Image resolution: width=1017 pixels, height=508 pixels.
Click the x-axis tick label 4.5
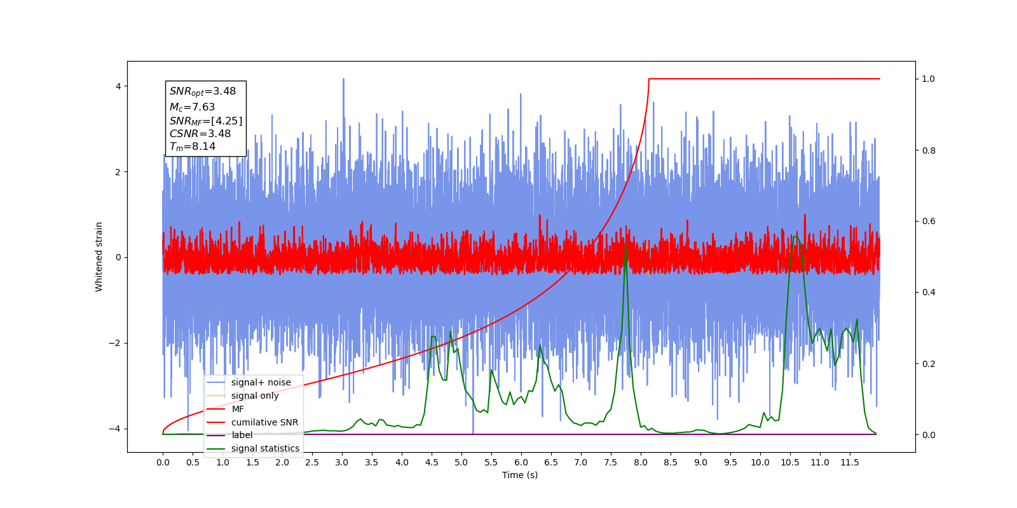432,462
